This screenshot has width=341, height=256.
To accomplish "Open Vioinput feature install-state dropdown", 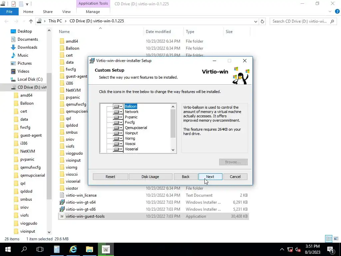I will [x=118, y=133].
